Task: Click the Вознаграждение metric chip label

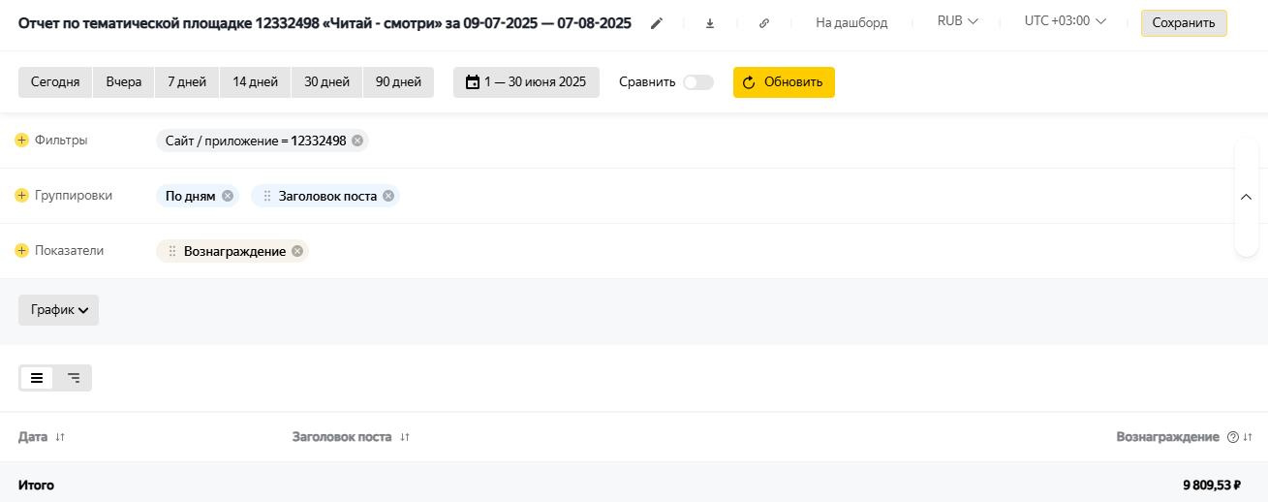Action: click(234, 251)
